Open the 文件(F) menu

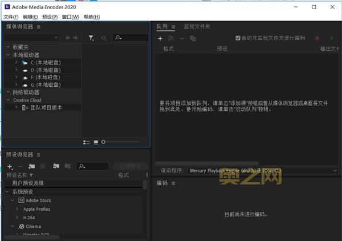tap(11, 17)
